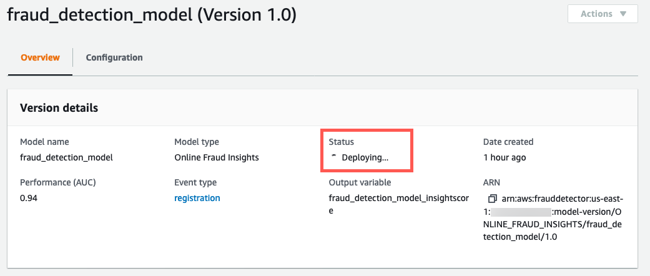Open the Actions dropdown menu
The height and width of the screenshot is (276, 650).
pyautogui.click(x=603, y=14)
